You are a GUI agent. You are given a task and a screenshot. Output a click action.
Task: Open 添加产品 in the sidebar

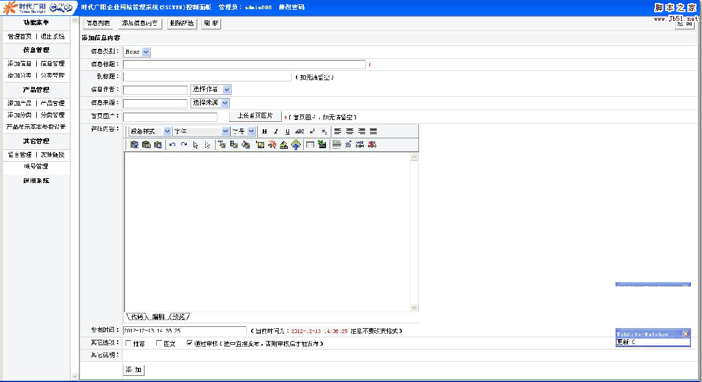20,103
